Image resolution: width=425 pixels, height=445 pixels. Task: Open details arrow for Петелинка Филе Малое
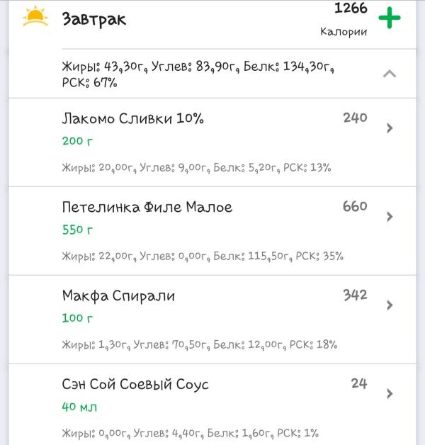tap(390, 217)
